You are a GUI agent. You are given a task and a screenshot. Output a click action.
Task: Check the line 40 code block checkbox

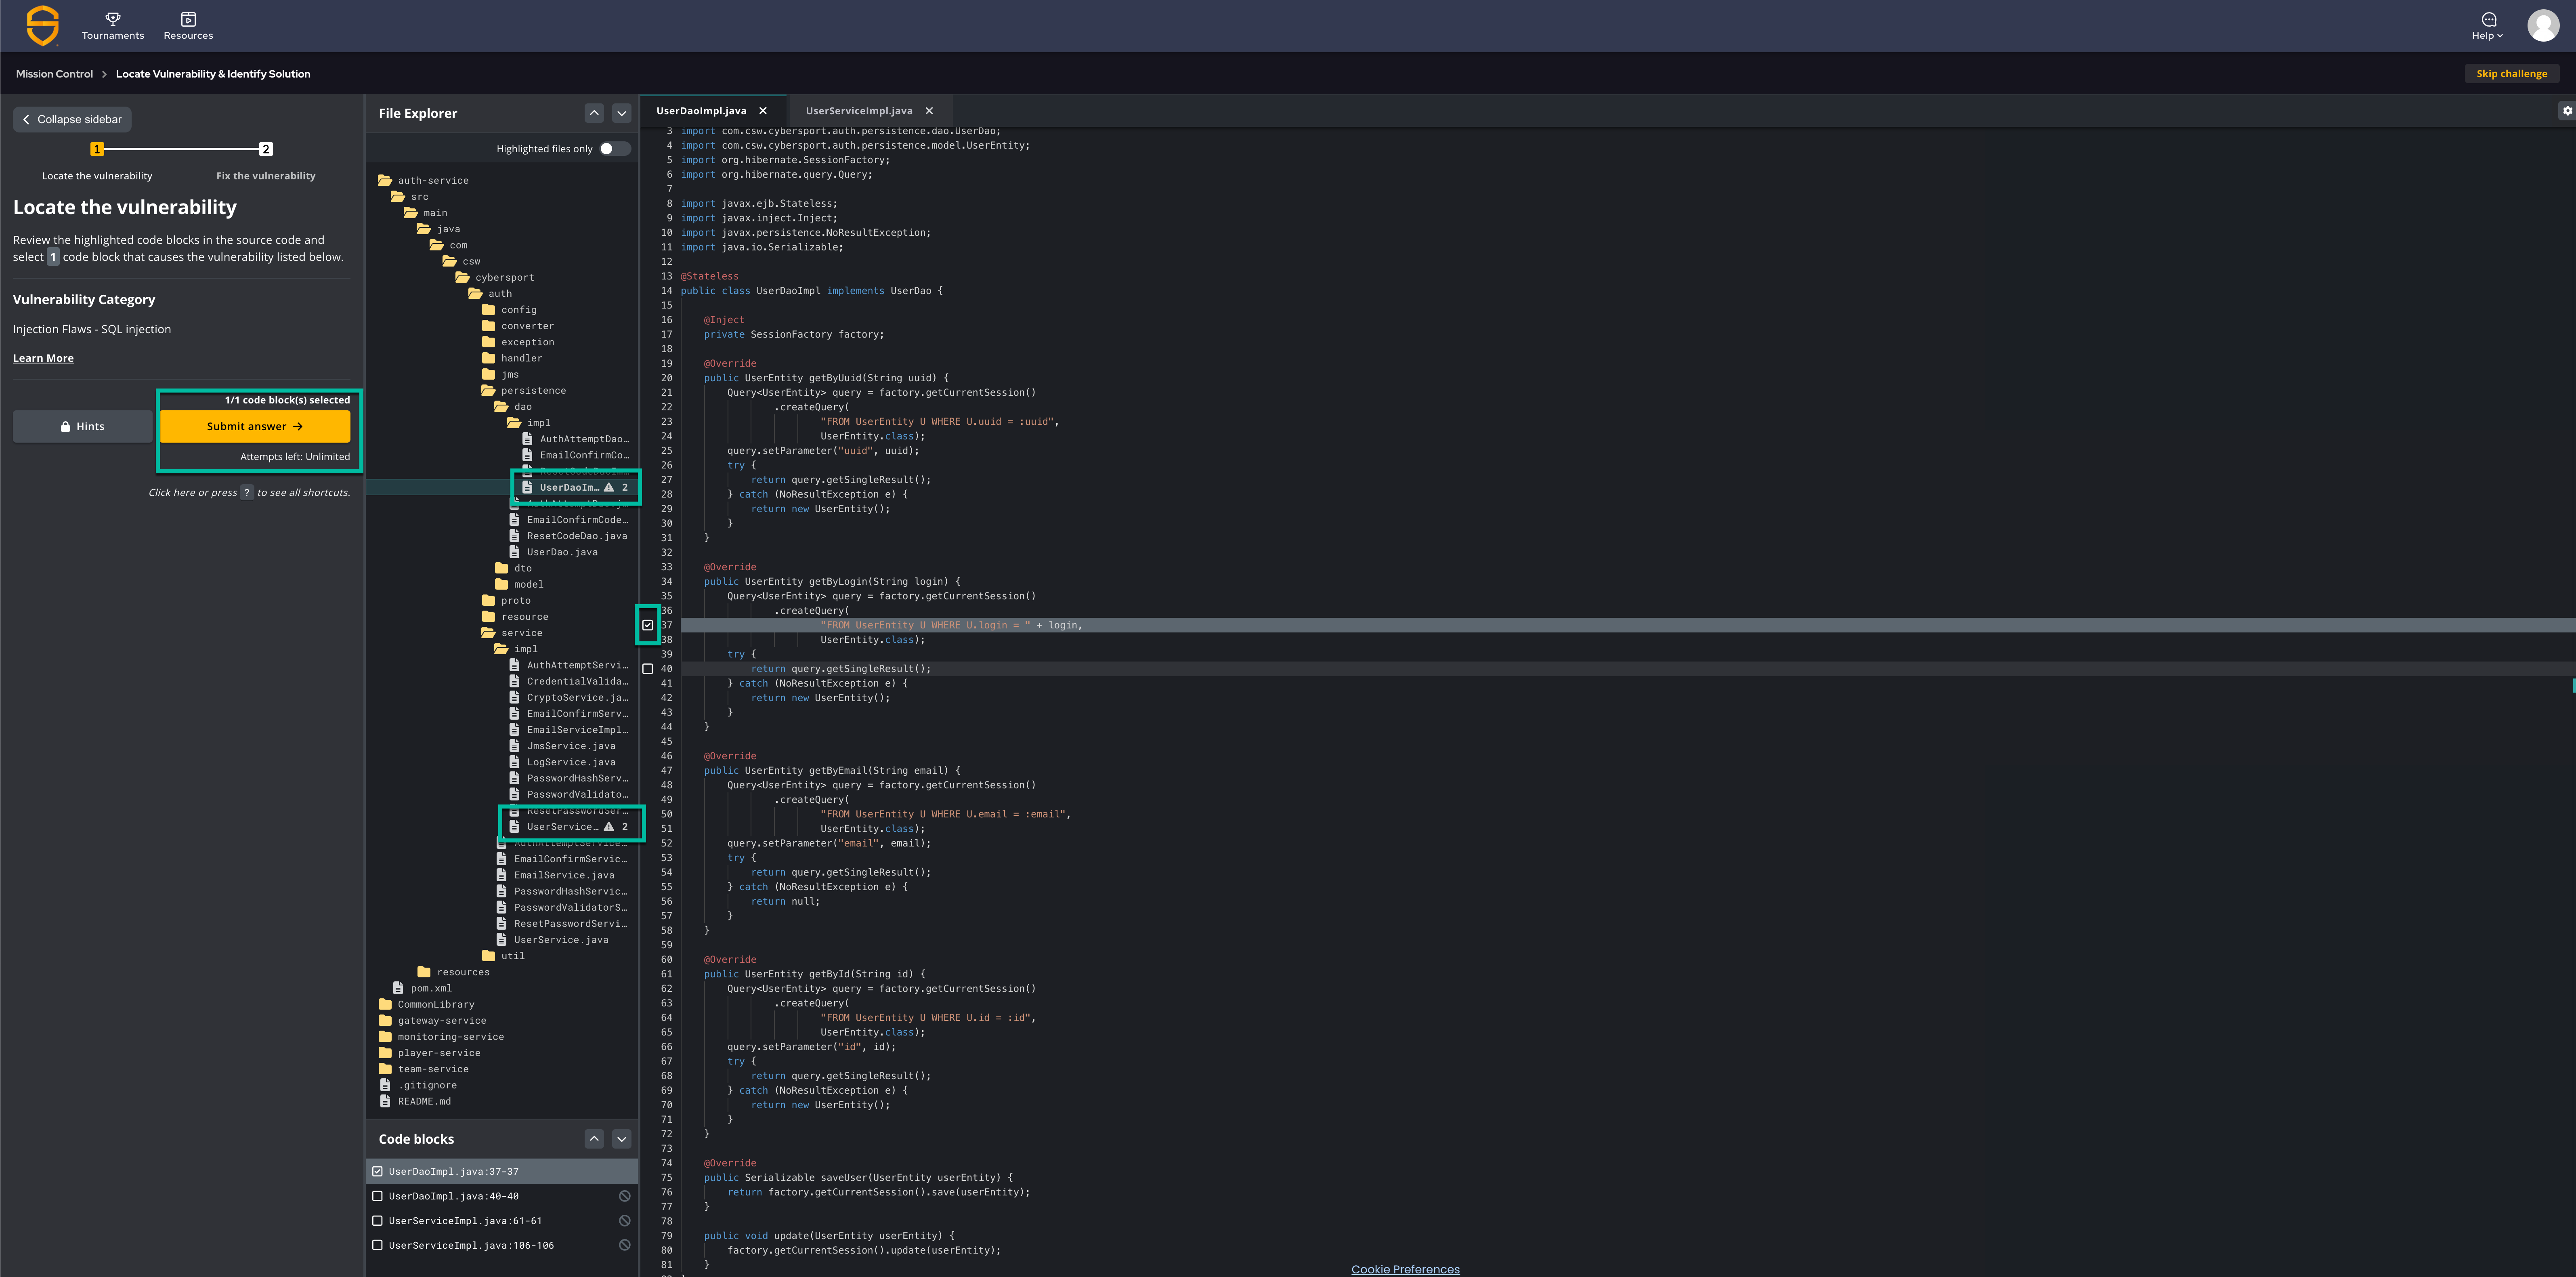click(648, 669)
